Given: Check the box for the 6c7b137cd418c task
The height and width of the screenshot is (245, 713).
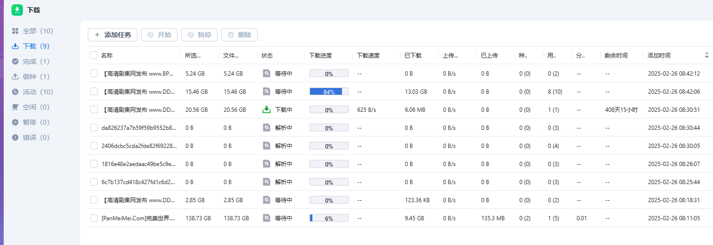Looking at the screenshot, I should coord(94,182).
